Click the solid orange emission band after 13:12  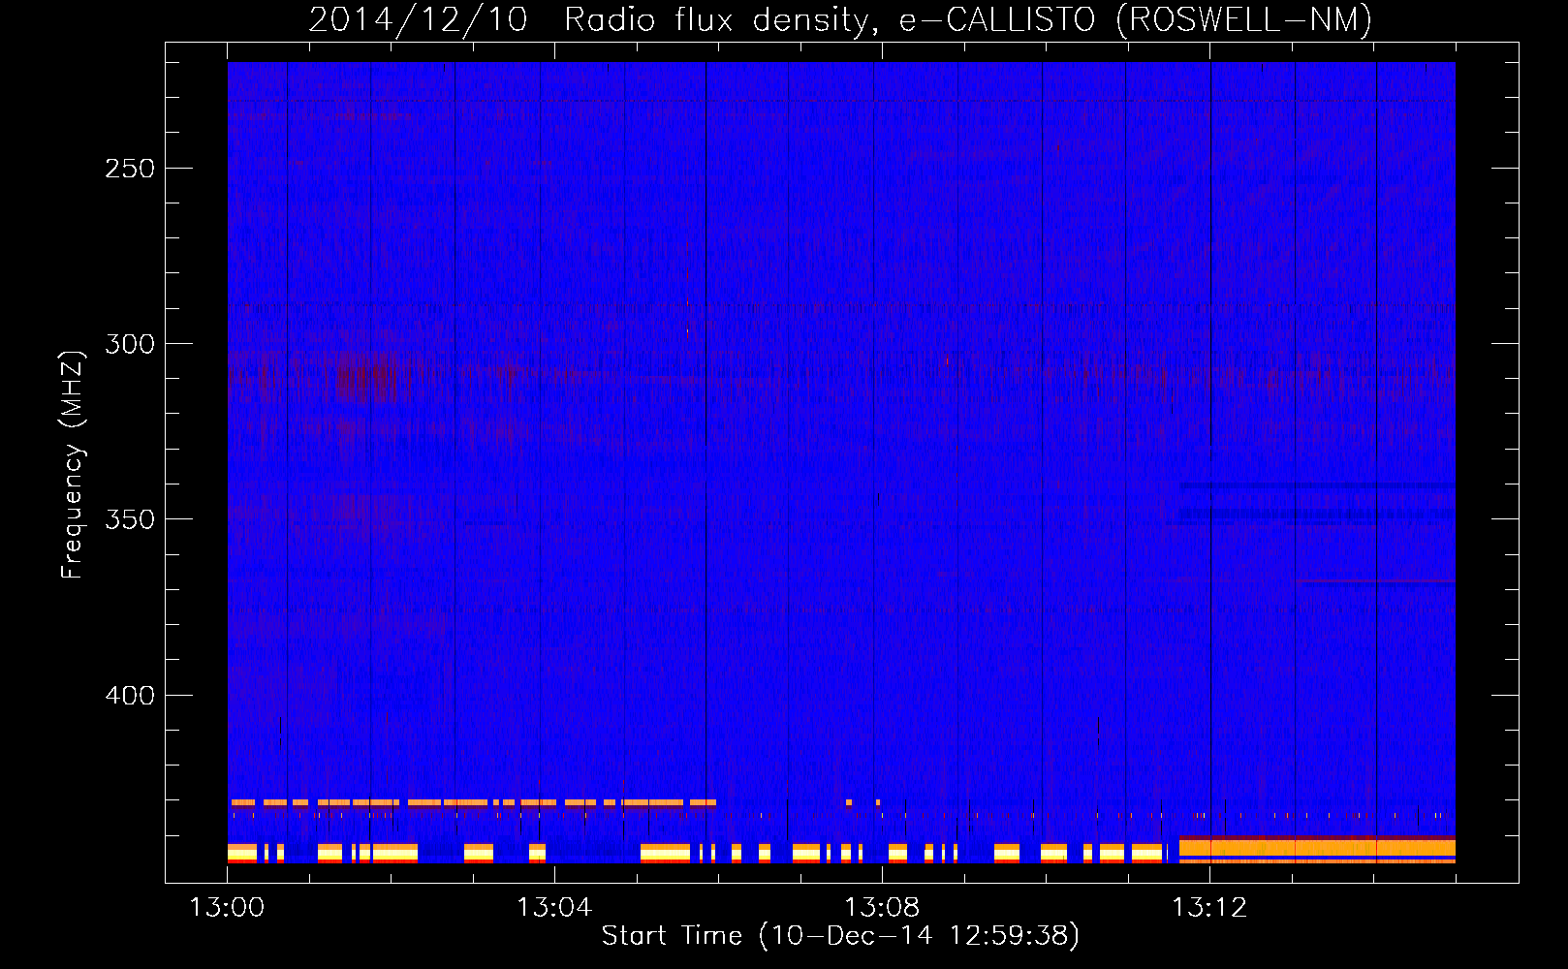1317,848
